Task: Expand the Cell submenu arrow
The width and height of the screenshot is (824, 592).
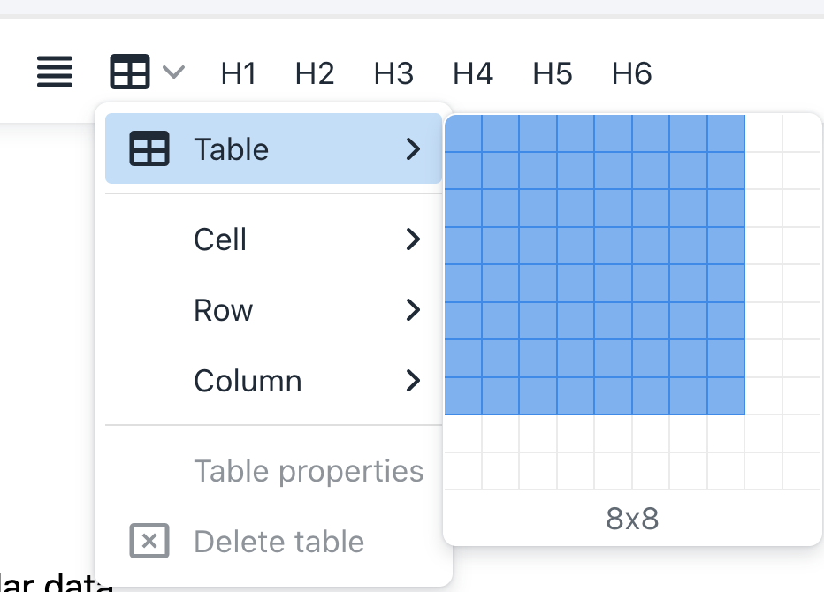Action: click(x=413, y=239)
